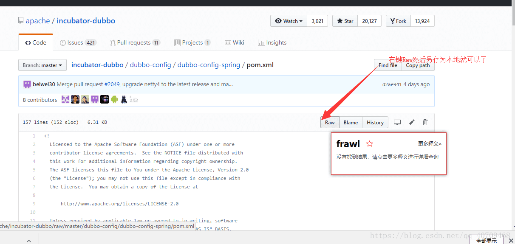Open the apache organization link
Screen dimensions: 515x244
[x=37, y=21]
